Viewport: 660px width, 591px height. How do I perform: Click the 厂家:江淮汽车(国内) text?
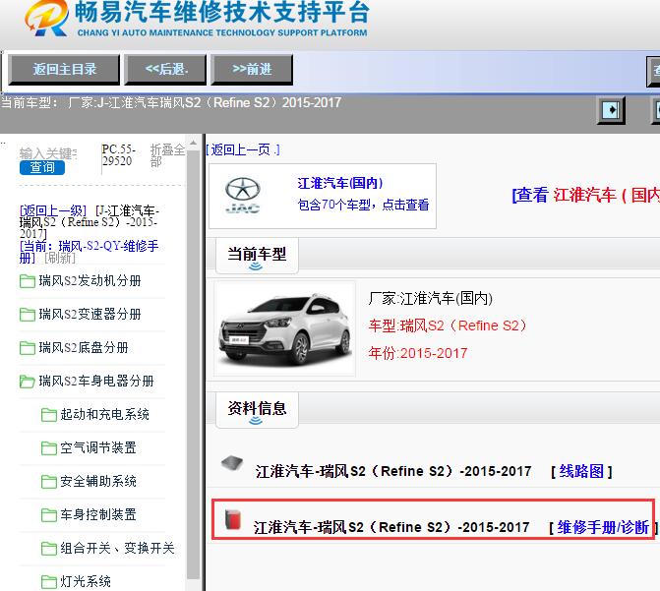pyautogui.click(x=430, y=298)
